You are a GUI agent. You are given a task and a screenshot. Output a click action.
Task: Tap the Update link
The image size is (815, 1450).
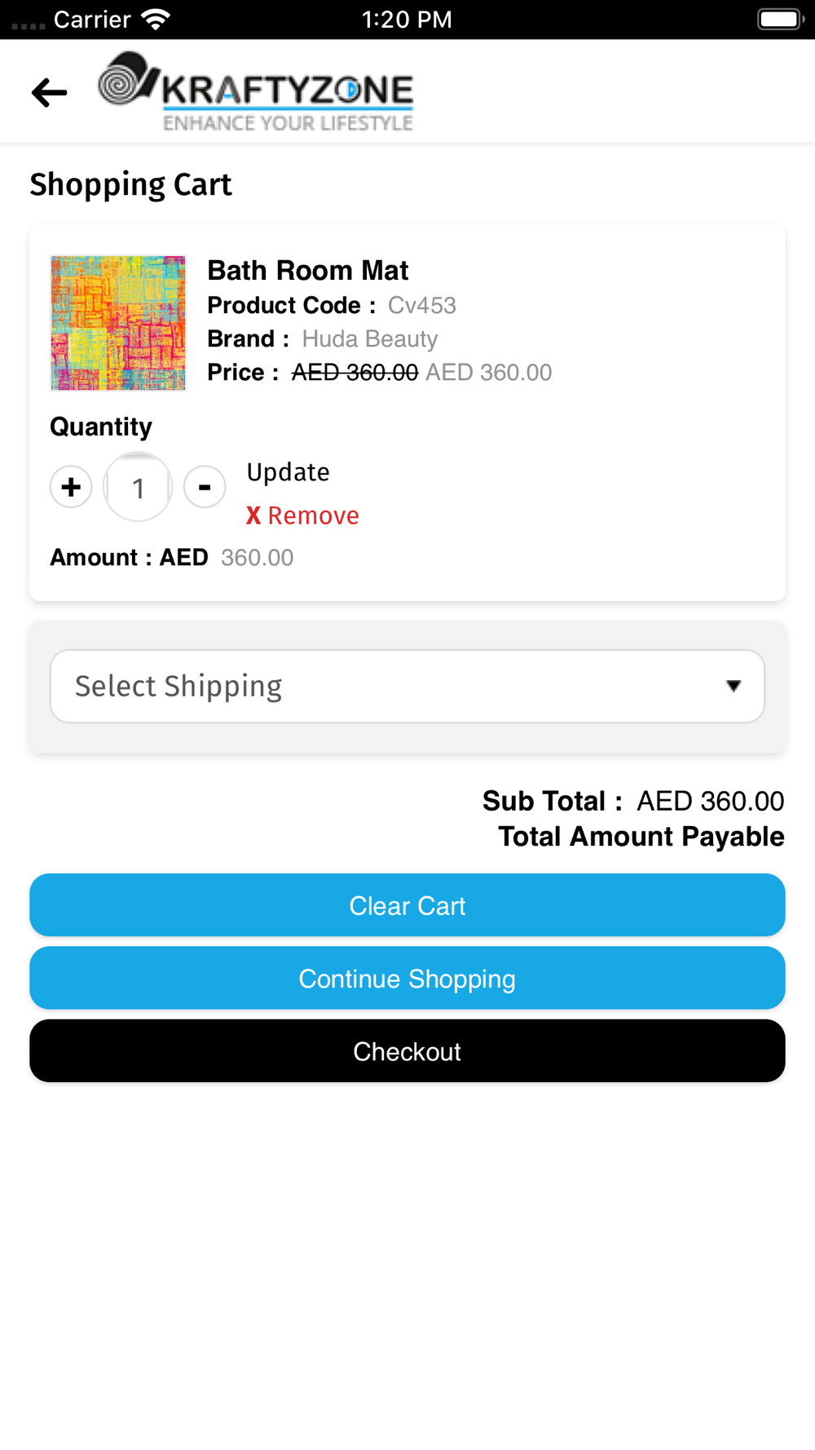pos(288,472)
